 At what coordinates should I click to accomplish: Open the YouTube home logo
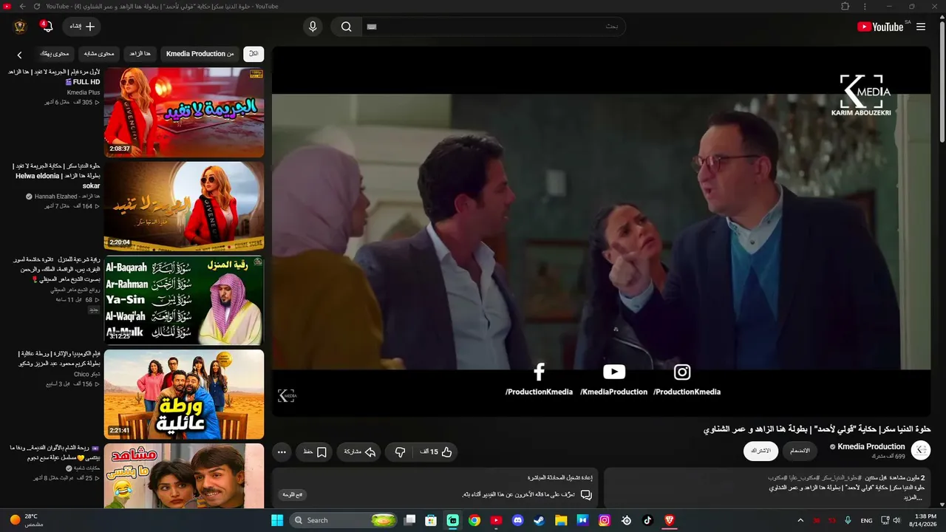880,27
